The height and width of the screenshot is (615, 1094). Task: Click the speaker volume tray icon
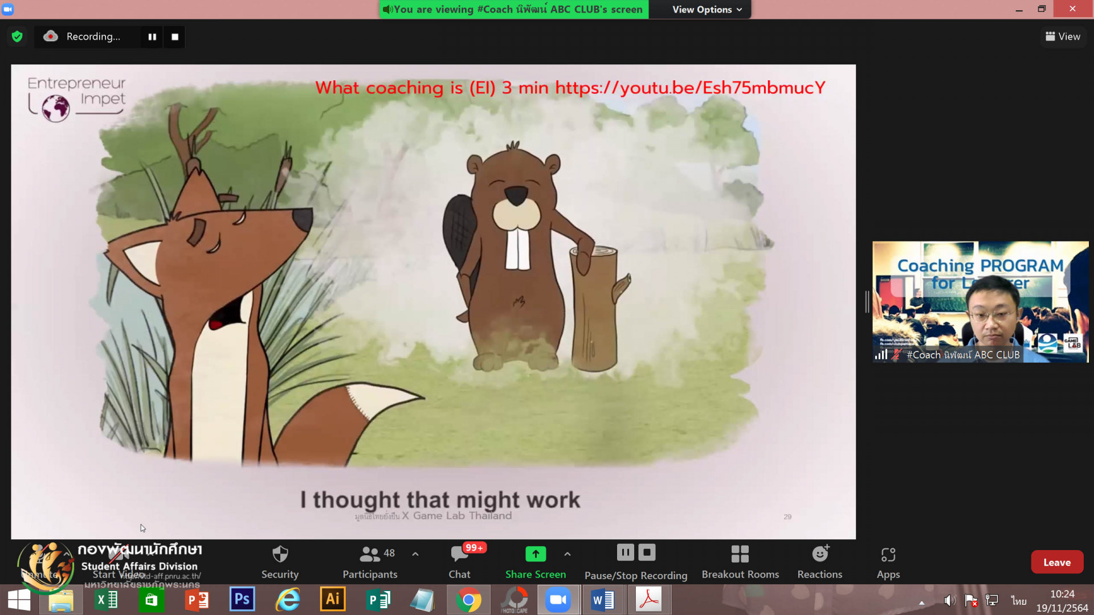[x=949, y=601]
